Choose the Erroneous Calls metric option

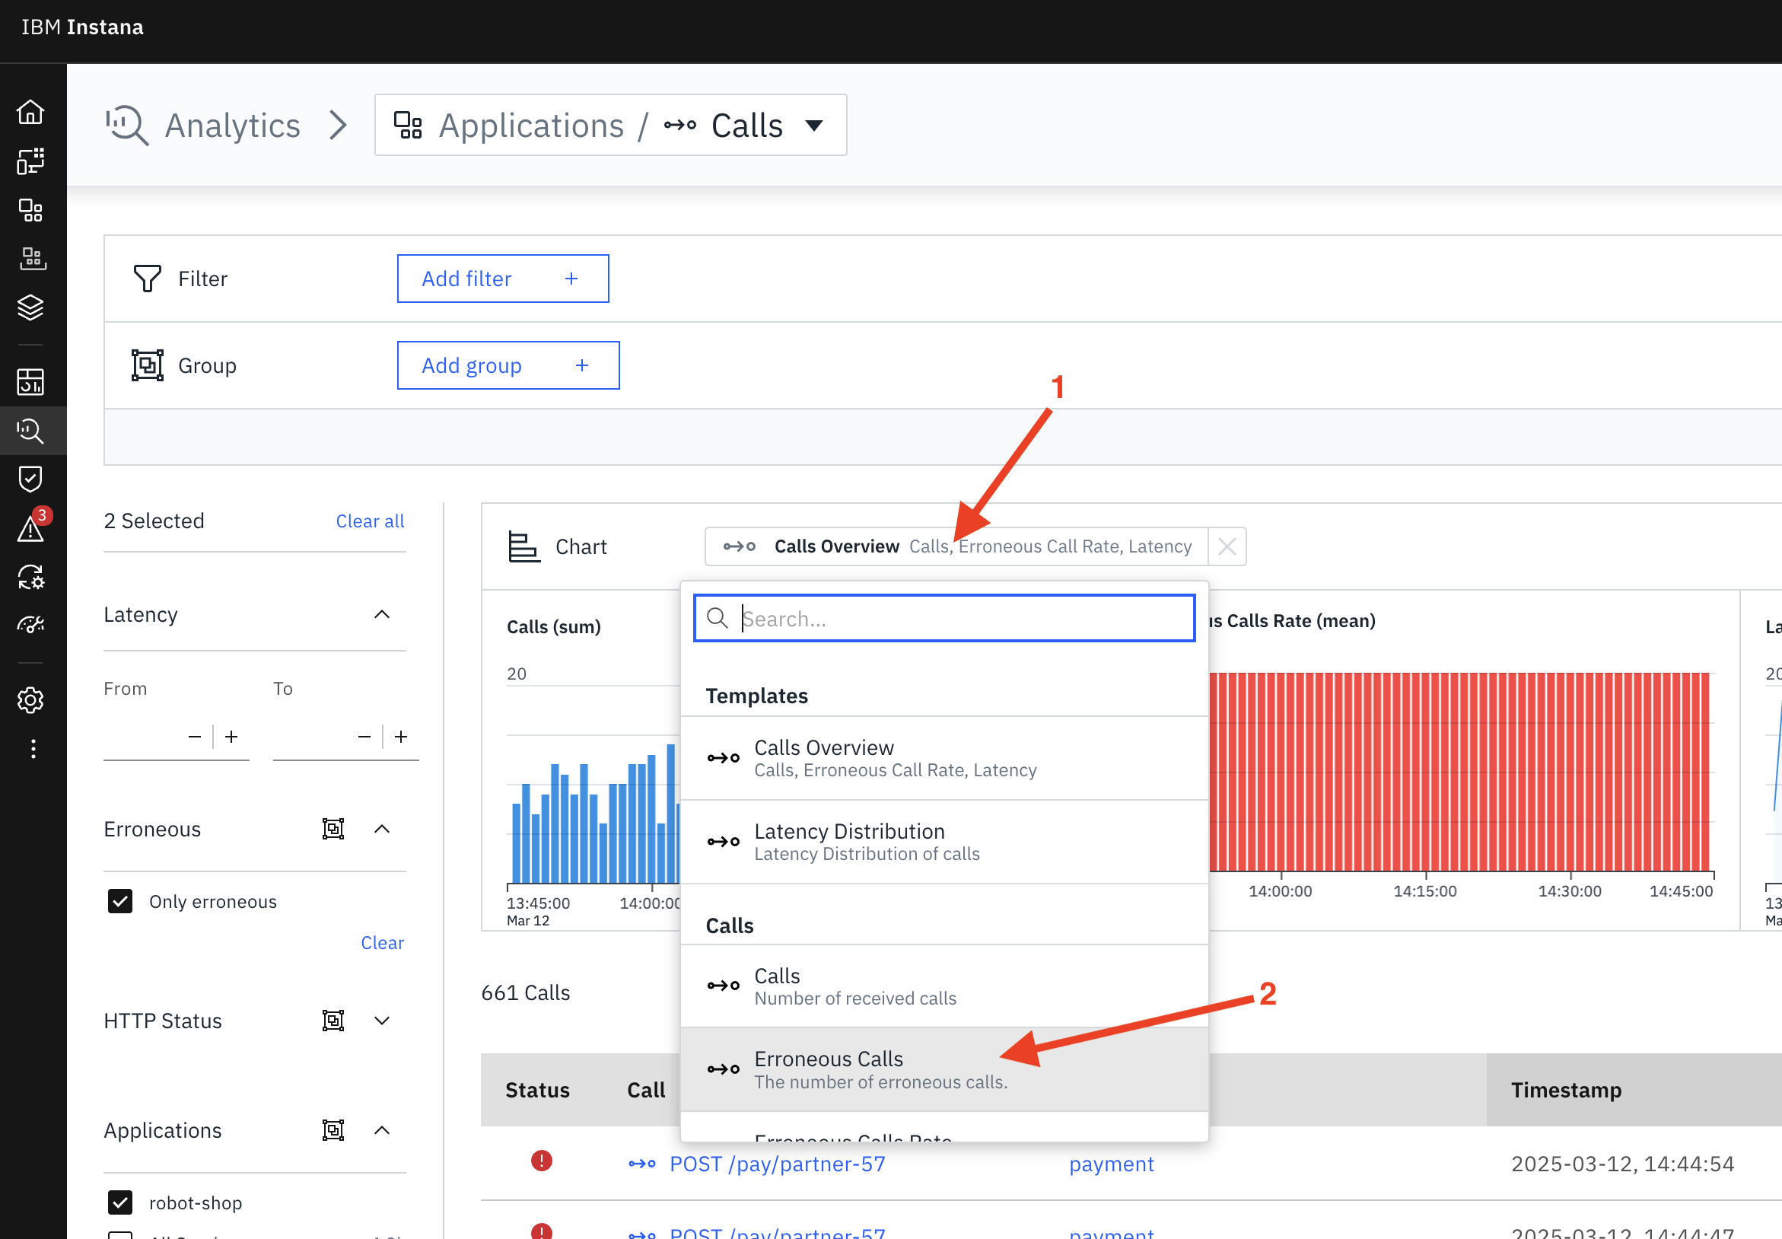click(x=944, y=1070)
